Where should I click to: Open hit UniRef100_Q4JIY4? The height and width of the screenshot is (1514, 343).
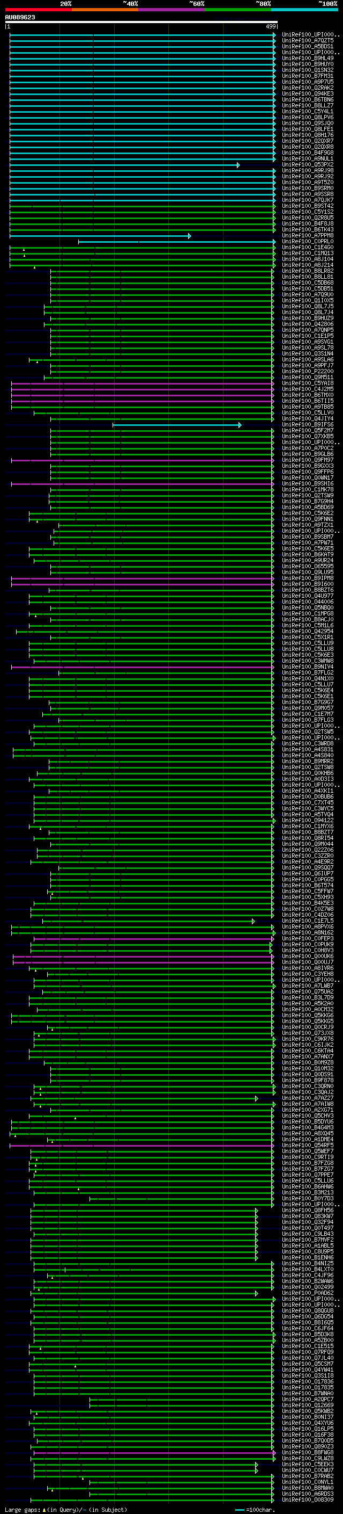point(308,418)
